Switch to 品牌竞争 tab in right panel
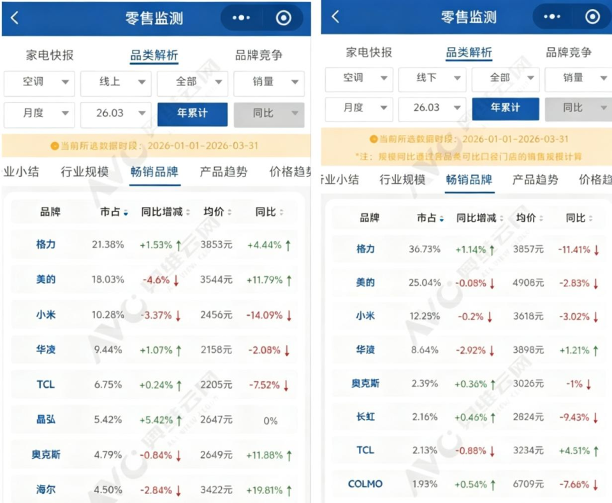The image size is (612, 503). pos(569,52)
